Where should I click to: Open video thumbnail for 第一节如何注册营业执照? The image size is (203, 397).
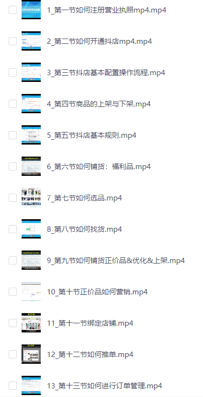tap(31, 10)
